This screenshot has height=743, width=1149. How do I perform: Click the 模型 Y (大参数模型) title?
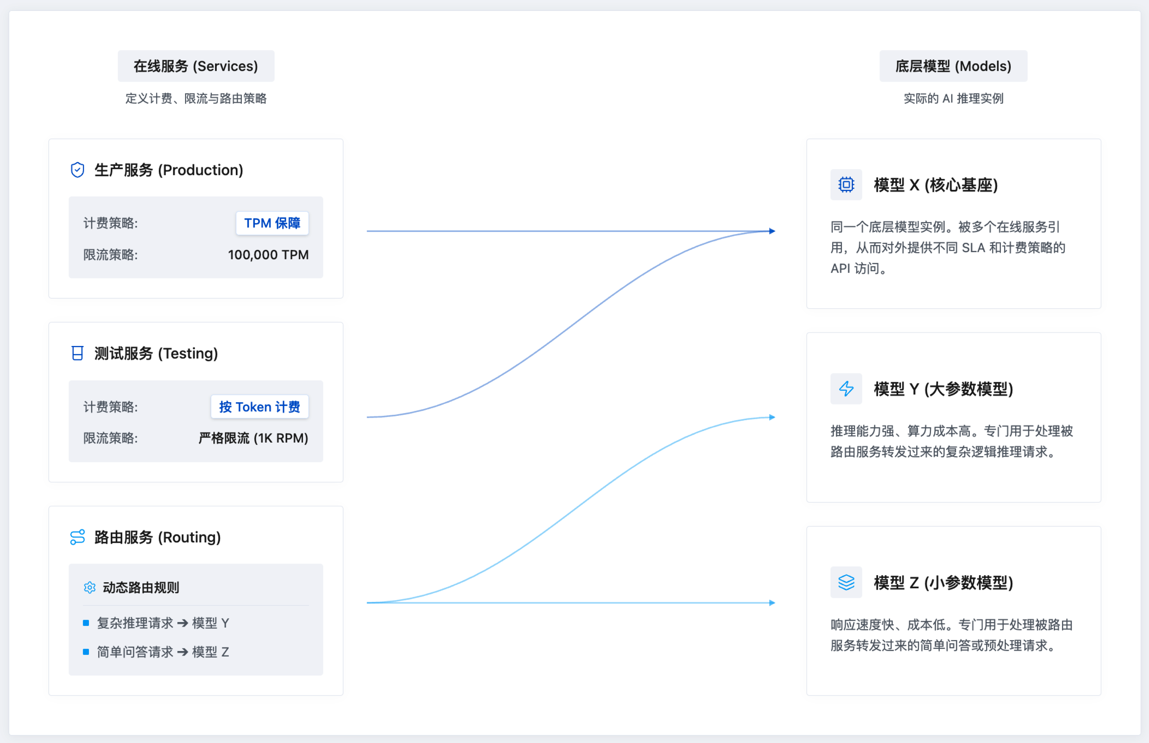click(x=943, y=389)
